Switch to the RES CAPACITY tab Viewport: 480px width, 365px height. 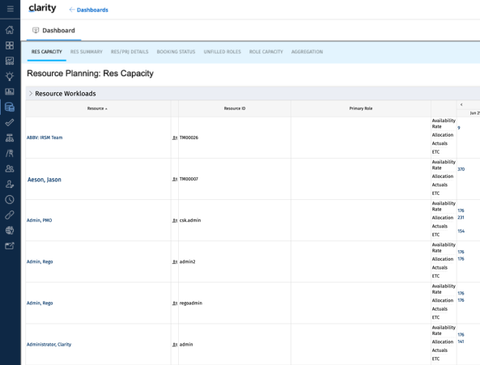point(46,52)
